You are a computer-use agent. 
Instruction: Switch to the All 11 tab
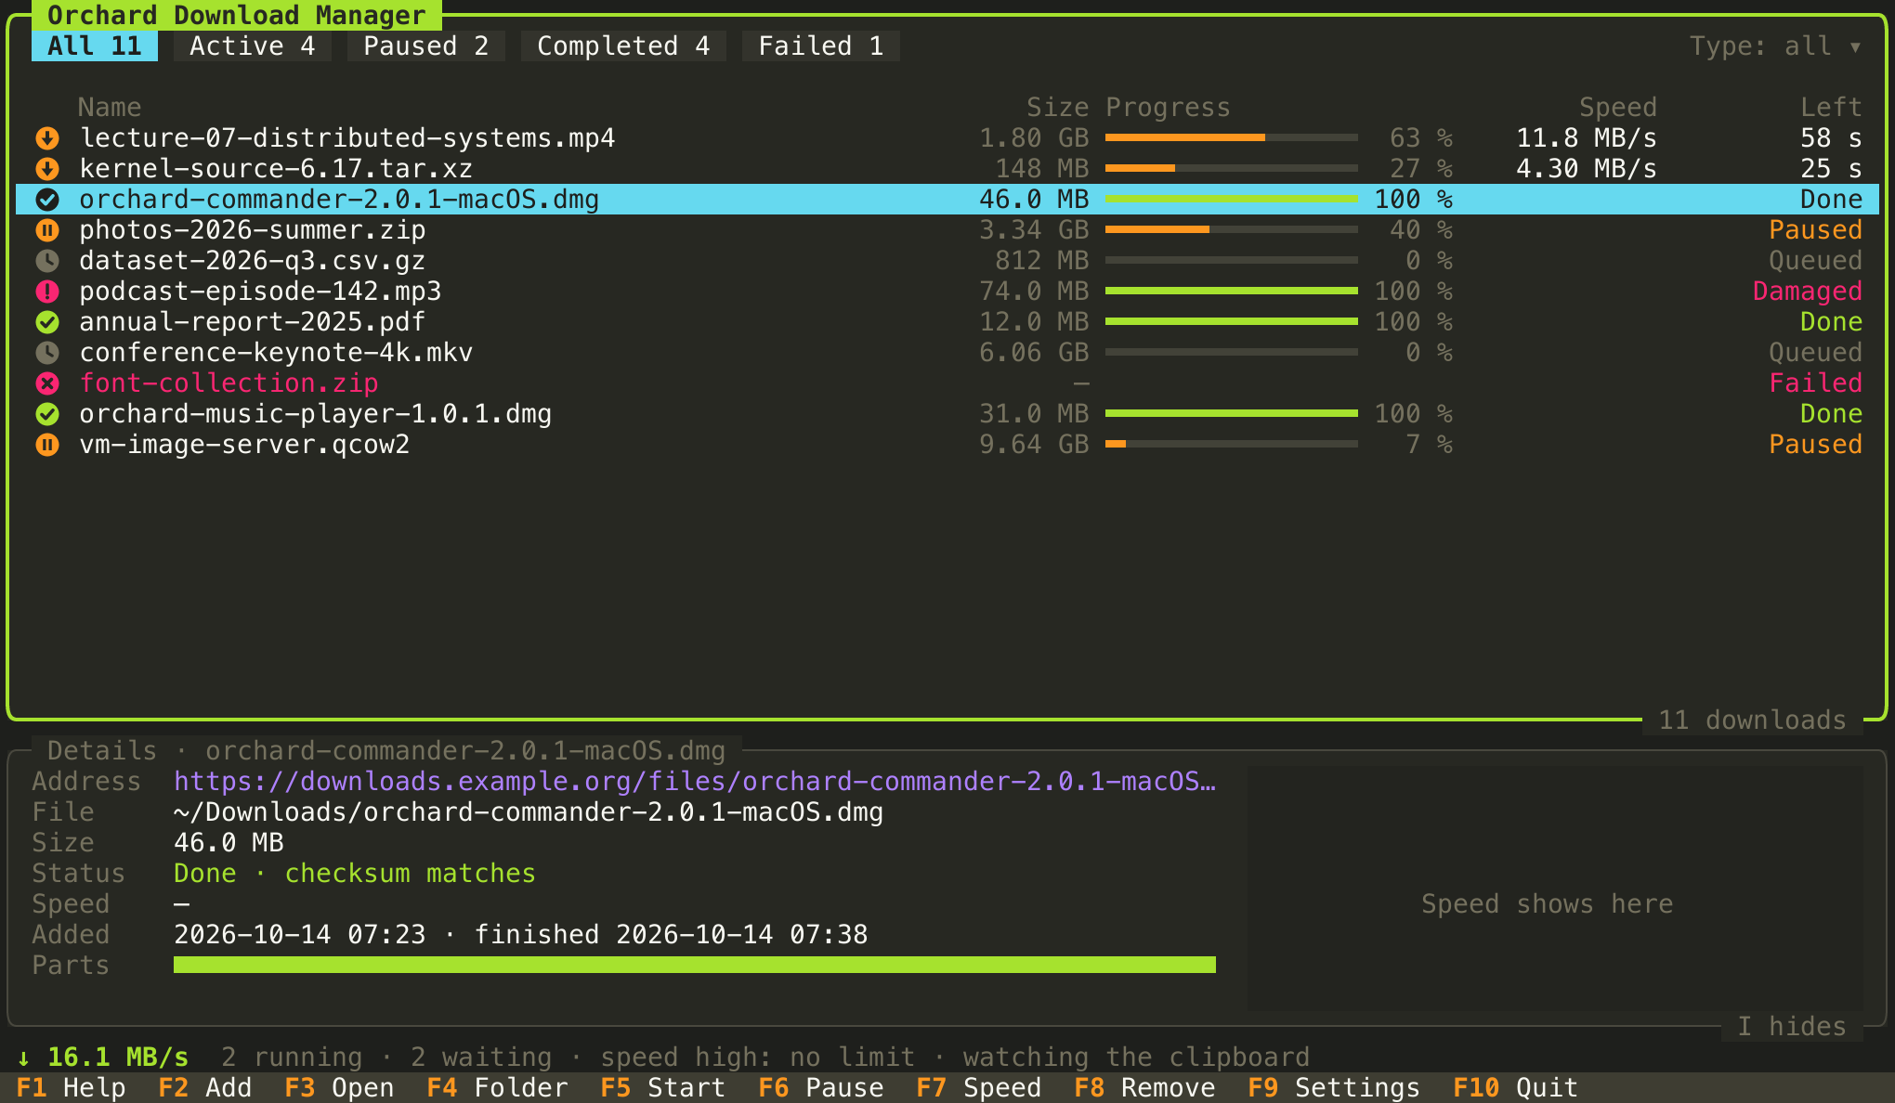pos(95,46)
